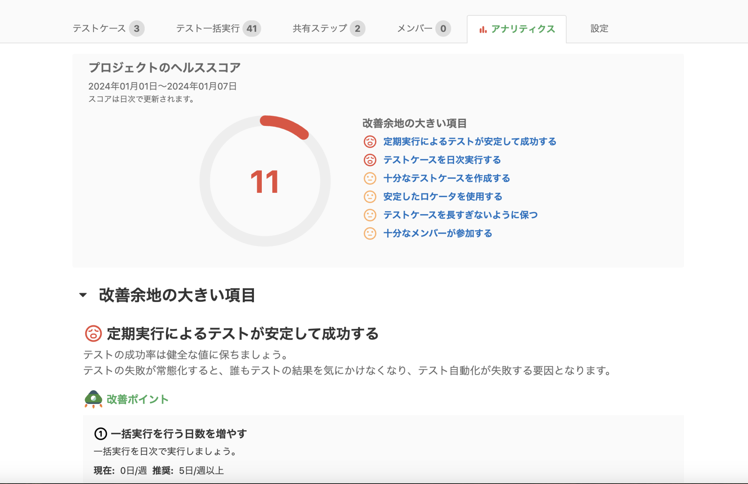Go to the 共有ステップ tab
Viewport: 748px width, 484px height.
pos(328,28)
